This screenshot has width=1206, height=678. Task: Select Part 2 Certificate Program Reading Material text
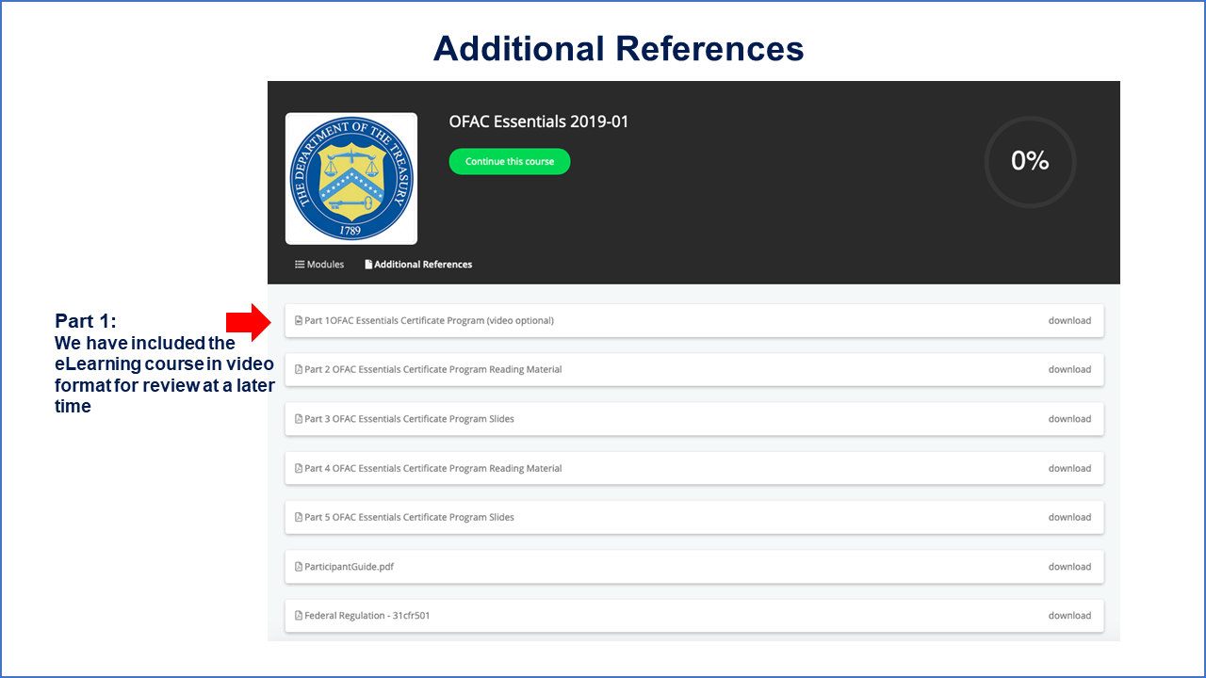433,369
